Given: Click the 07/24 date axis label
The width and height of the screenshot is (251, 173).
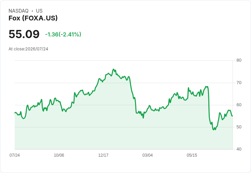Looking at the screenshot, I should tap(15, 155).
